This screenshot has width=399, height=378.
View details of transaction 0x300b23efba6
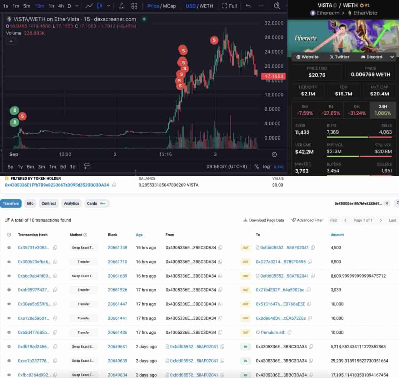pyautogui.click(x=9, y=262)
